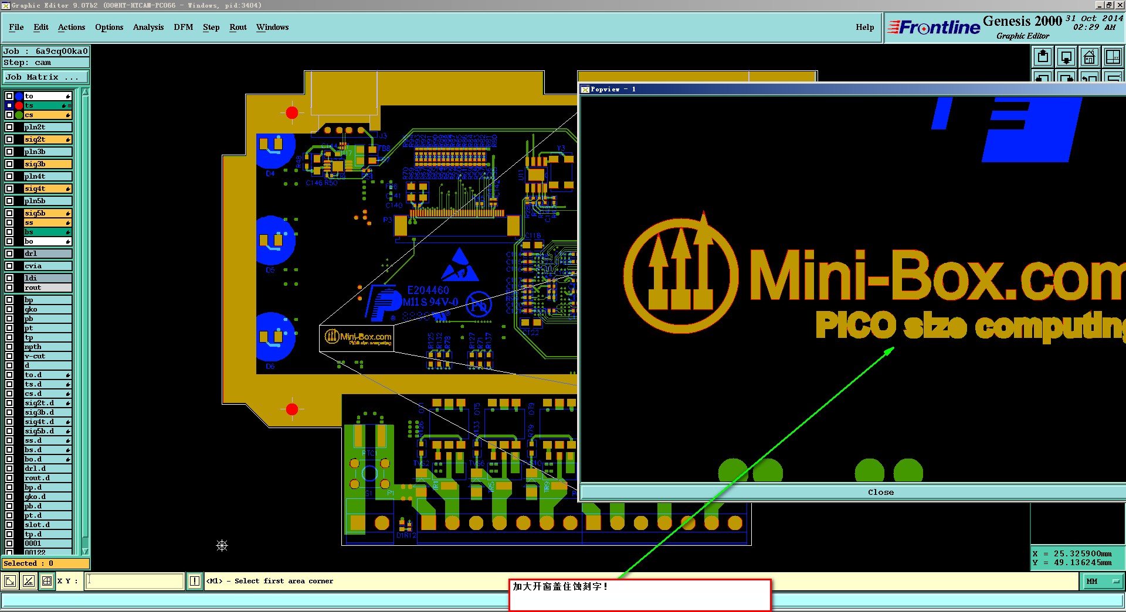Screen dimensions: 1126x612
Task: Enable display of layer pln2t
Action: 9,127
